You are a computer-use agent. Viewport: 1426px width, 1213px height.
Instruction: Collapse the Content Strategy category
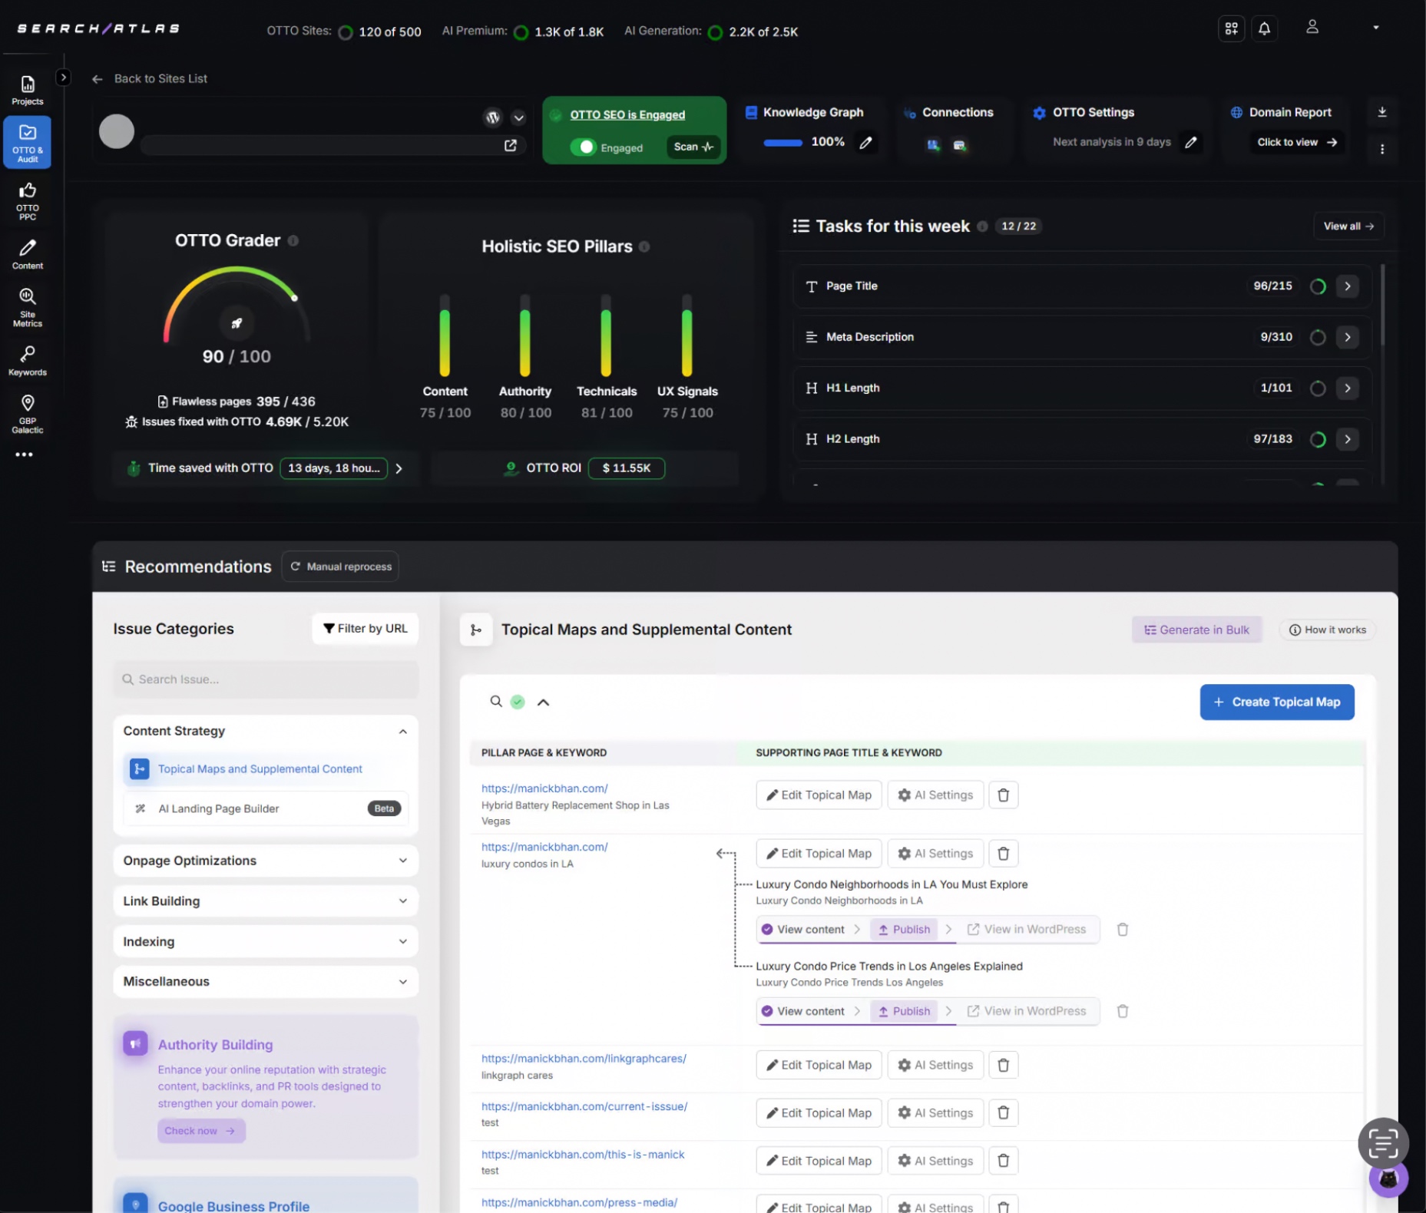pyautogui.click(x=402, y=731)
